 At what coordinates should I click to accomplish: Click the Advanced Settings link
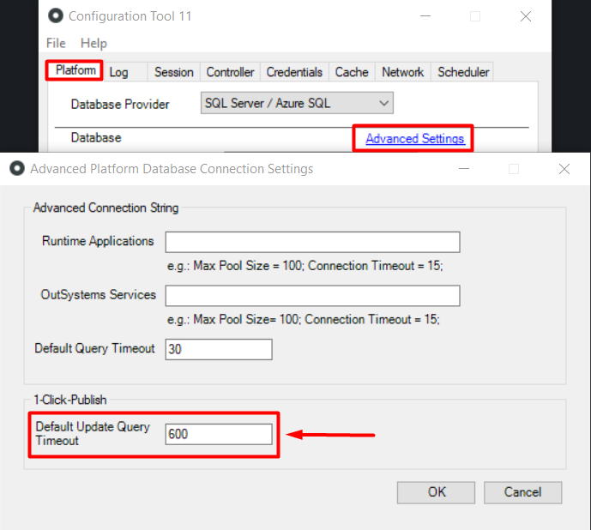click(x=414, y=138)
